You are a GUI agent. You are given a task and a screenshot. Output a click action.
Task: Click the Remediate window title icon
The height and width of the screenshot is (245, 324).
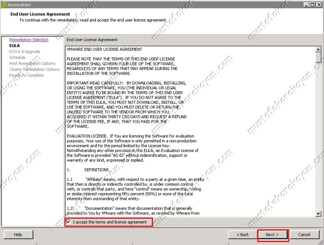pos(4,4)
